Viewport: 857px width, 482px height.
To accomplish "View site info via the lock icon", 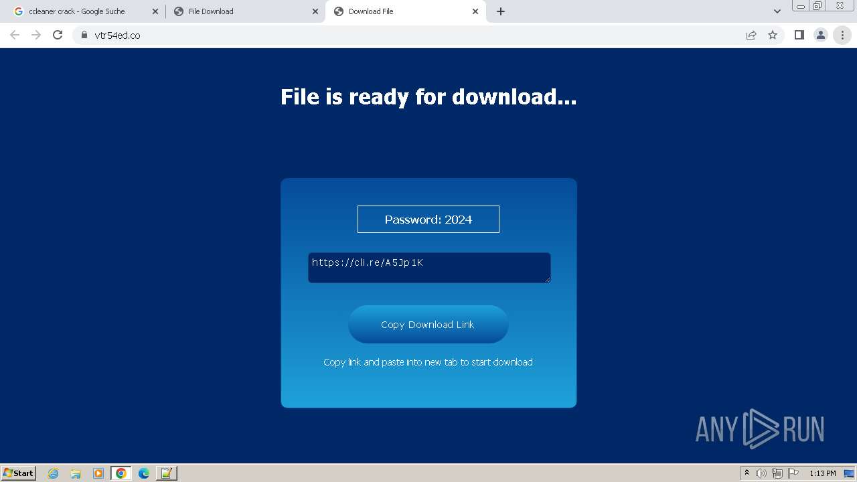I will [84, 35].
